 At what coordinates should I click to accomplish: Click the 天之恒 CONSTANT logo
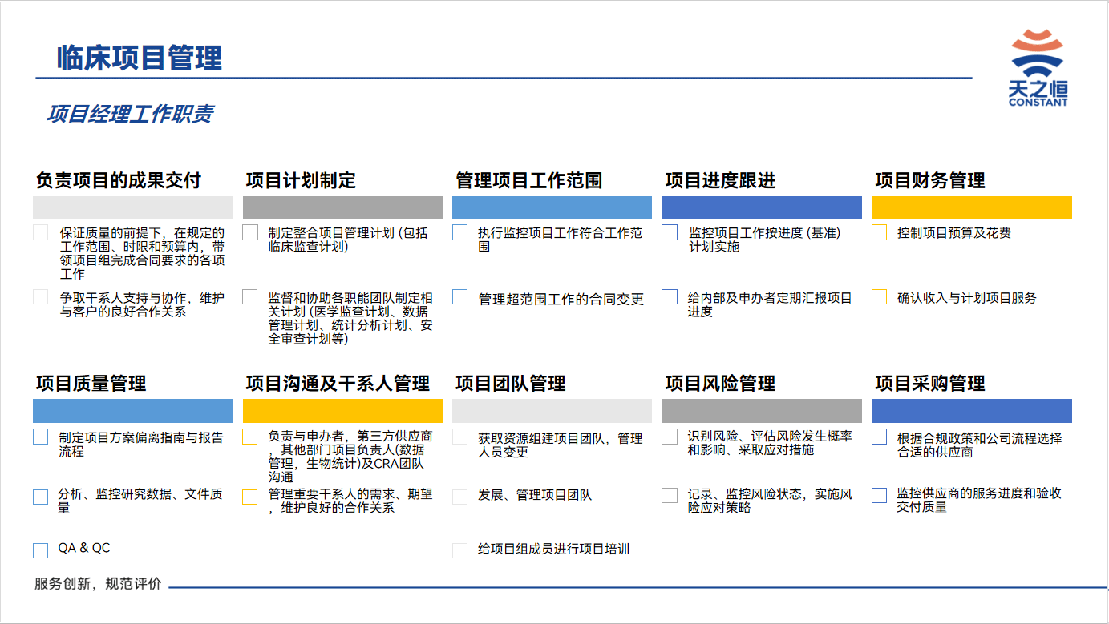1038,68
